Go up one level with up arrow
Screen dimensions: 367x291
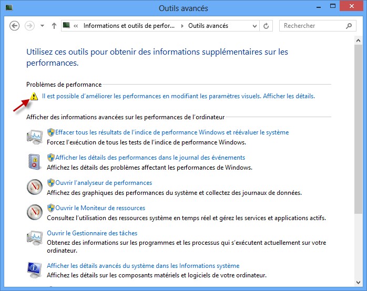point(54,26)
